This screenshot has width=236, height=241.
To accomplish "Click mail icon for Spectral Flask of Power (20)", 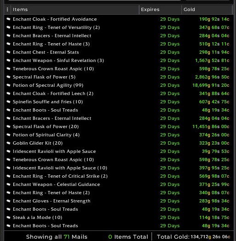I will 8,127.
